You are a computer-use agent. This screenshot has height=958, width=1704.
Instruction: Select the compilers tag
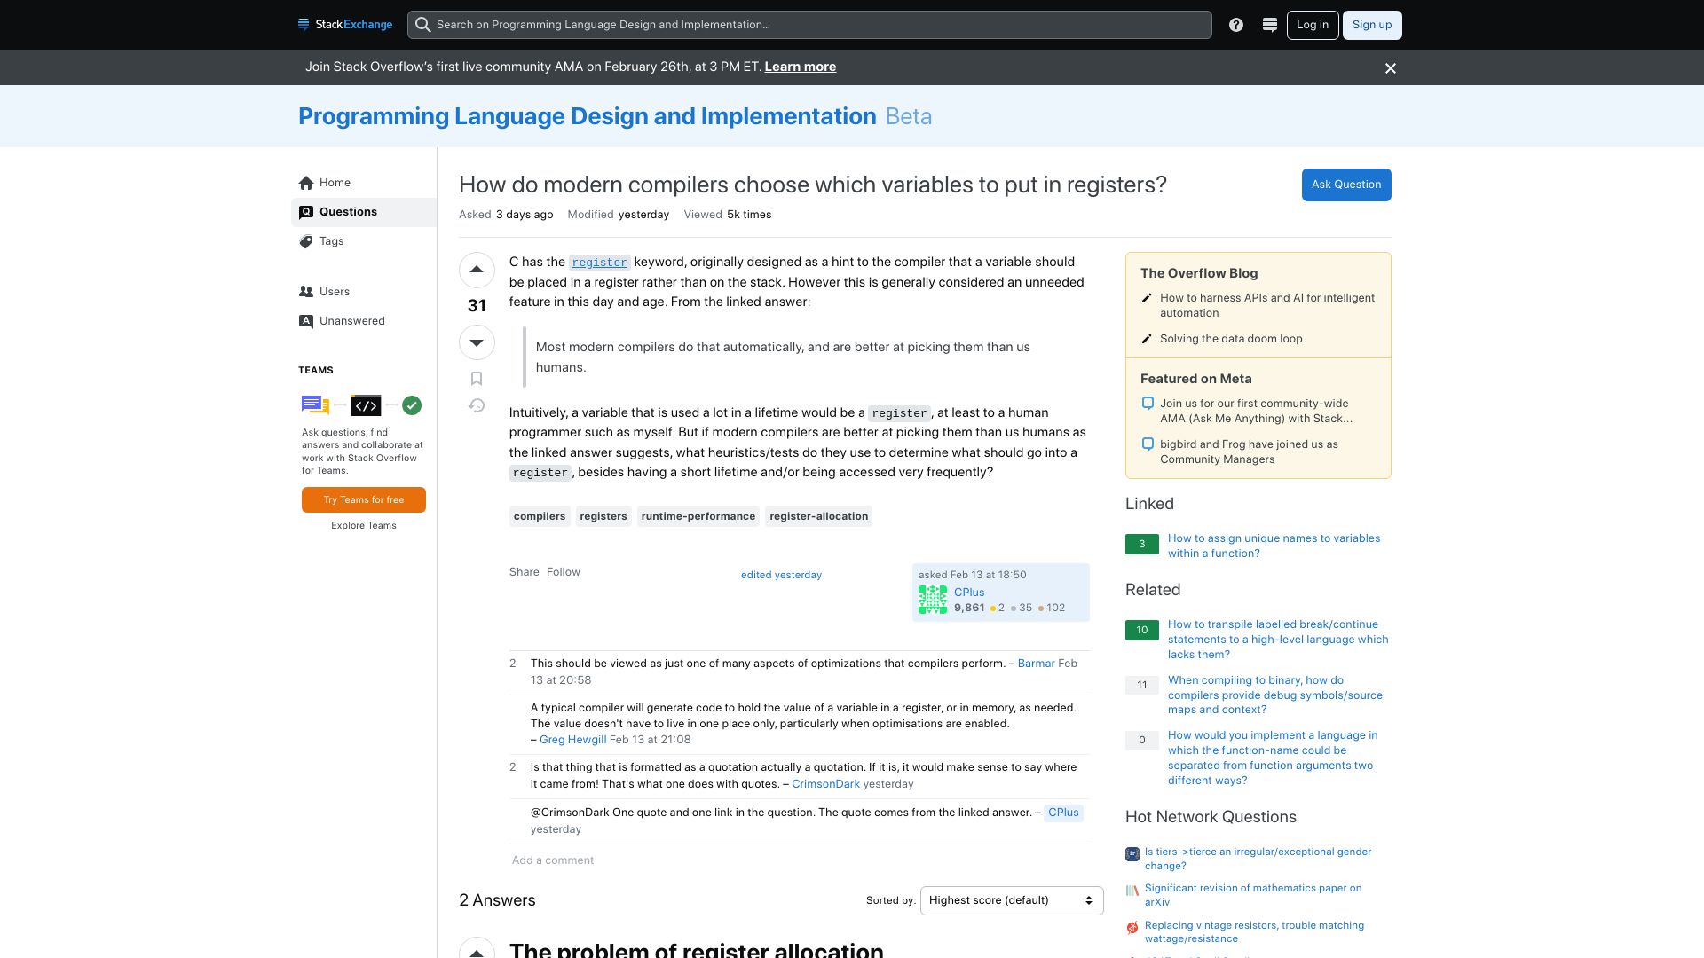[540, 516]
